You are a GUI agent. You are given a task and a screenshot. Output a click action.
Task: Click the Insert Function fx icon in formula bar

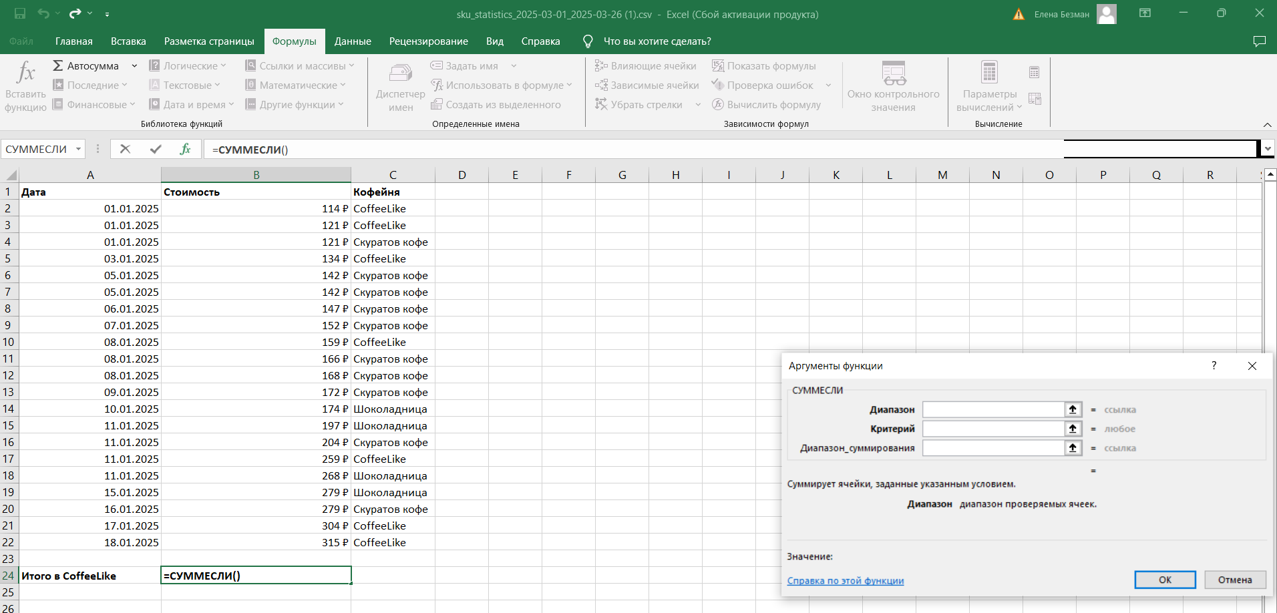coord(185,149)
